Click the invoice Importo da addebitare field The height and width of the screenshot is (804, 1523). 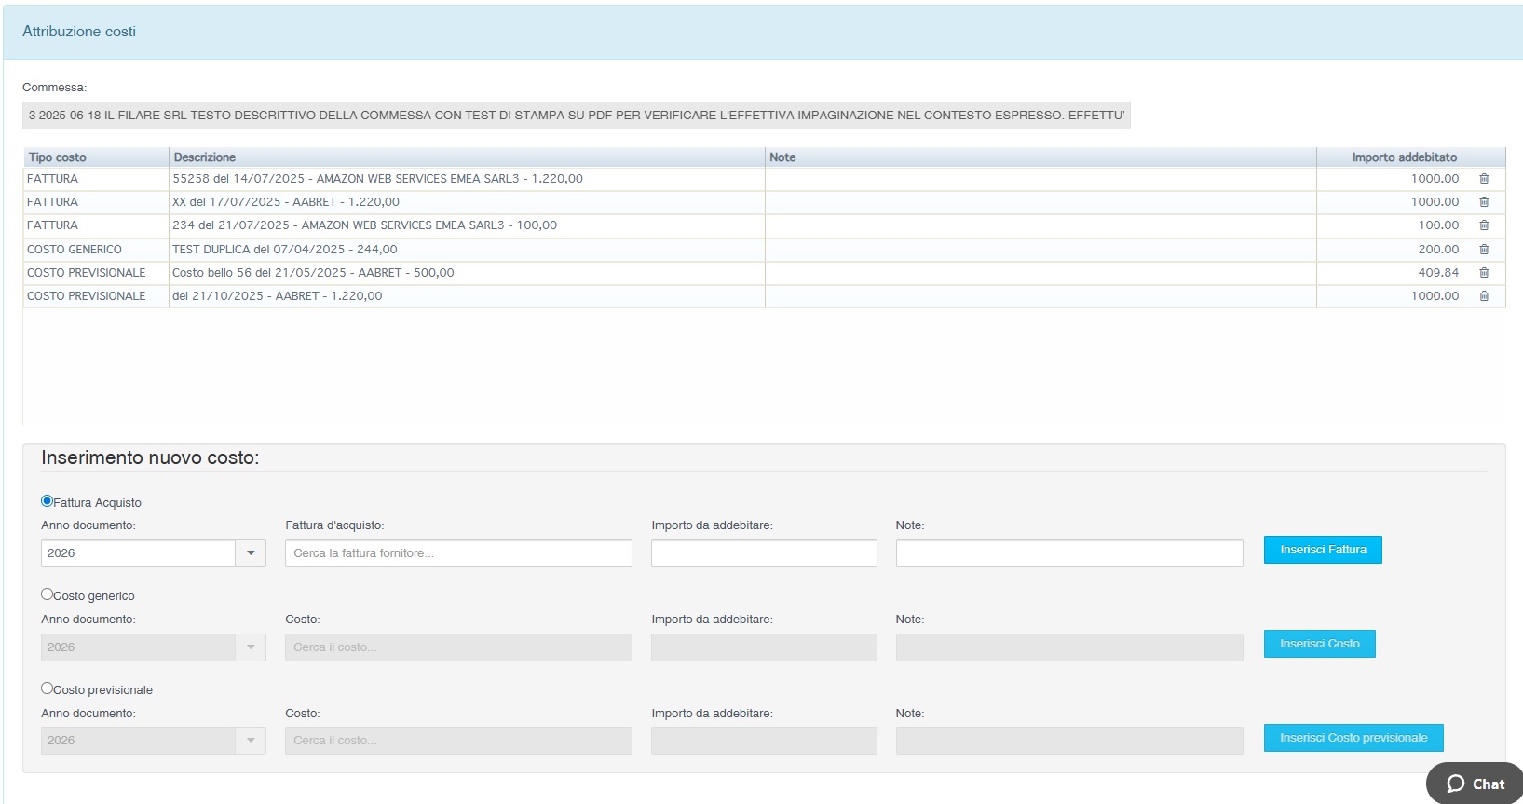coord(764,553)
